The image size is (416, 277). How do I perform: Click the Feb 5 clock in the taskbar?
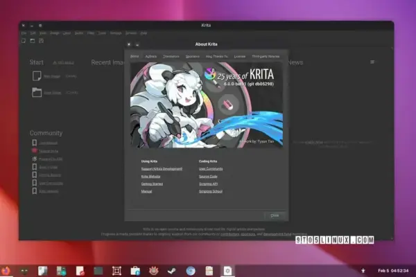click(393, 271)
